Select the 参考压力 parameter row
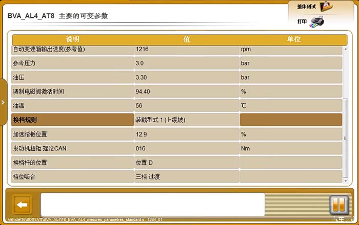359x225 pixels. 72,63
